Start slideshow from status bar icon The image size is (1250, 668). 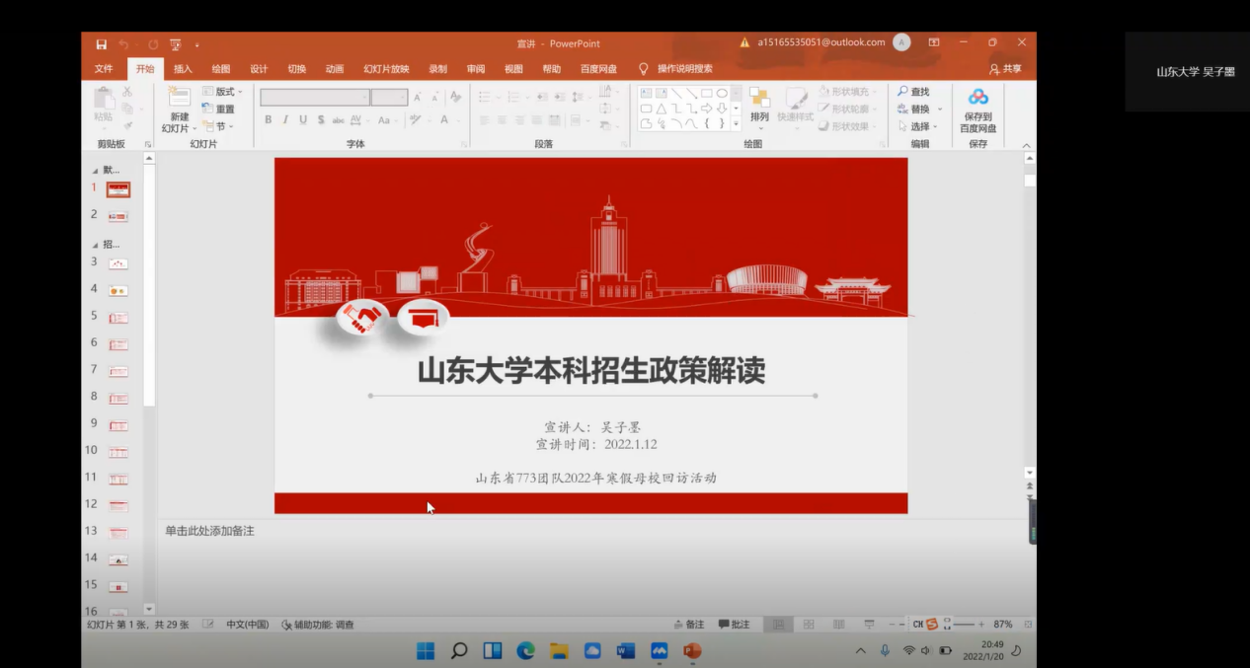tap(869, 625)
